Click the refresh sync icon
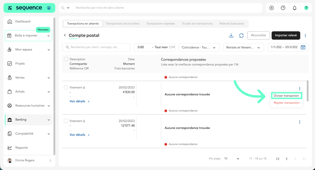Viewport: 315px width, 170px height. (241, 35)
